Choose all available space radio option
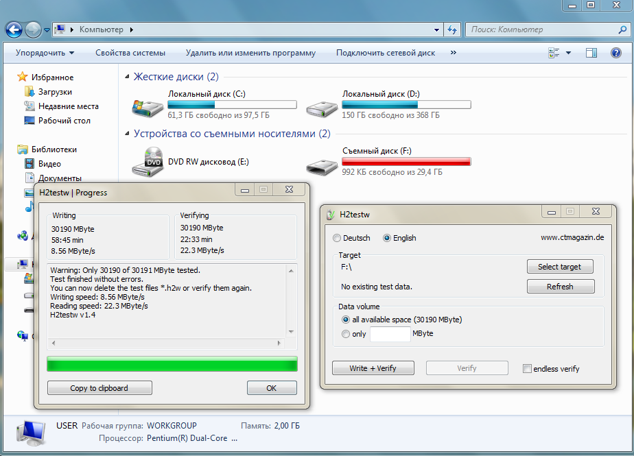634x456 pixels. click(x=346, y=320)
